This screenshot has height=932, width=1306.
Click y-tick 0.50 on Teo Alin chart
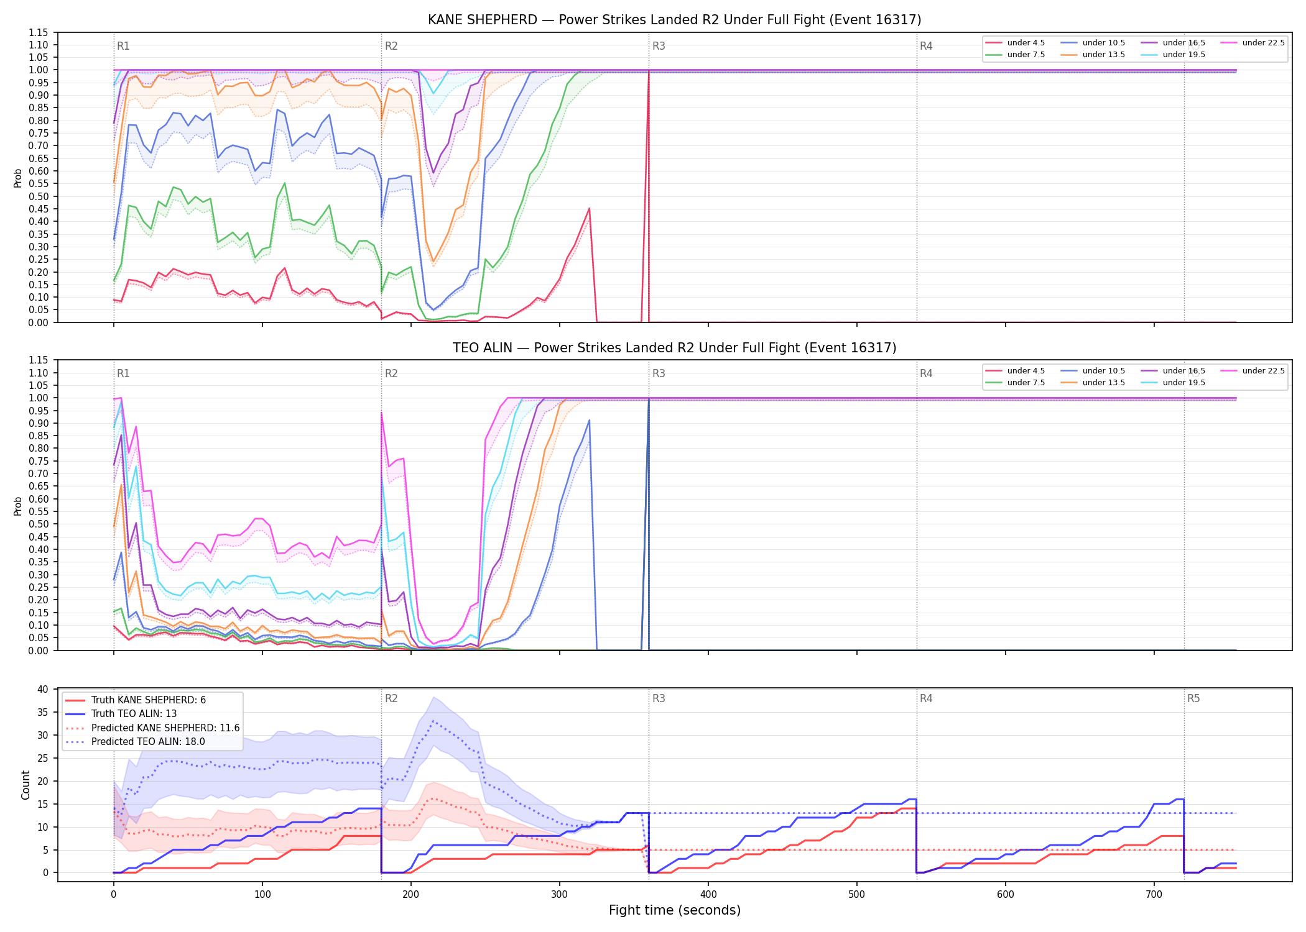pos(39,524)
